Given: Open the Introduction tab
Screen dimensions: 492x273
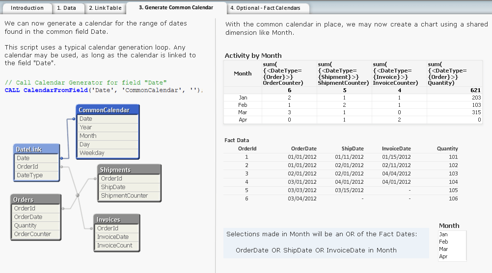Looking at the screenshot, I should coord(27,8).
